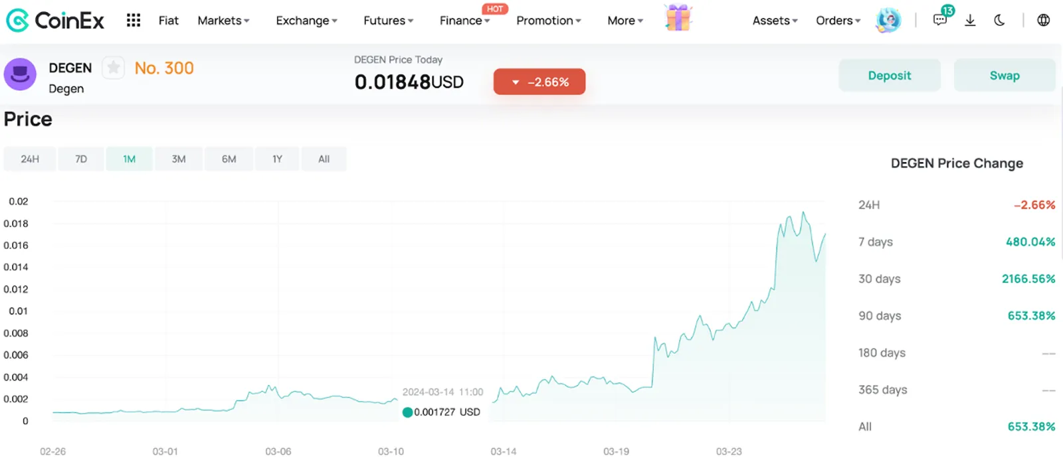Click the 90 days 653.38% value
Image resolution: width=1063 pixels, height=470 pixels.
pyautogui.click(x=1031, y=315)
